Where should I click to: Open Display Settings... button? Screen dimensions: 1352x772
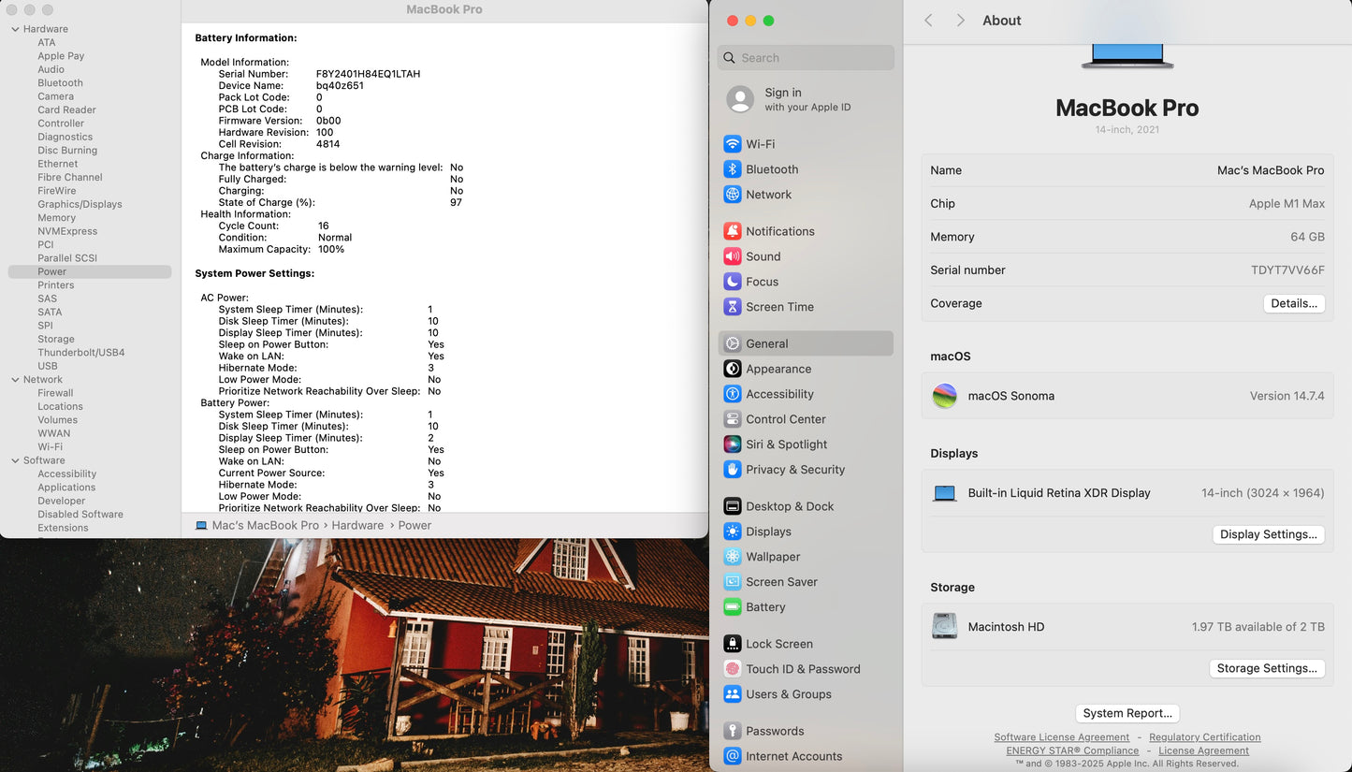1268,534
